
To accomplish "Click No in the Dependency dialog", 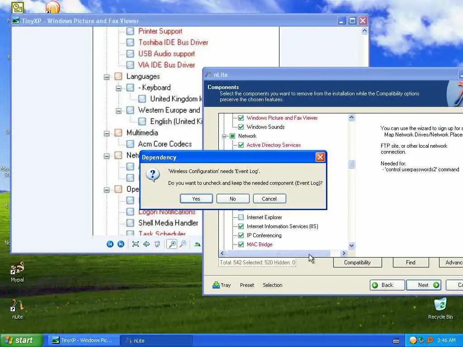I will [x=233, y=199].
